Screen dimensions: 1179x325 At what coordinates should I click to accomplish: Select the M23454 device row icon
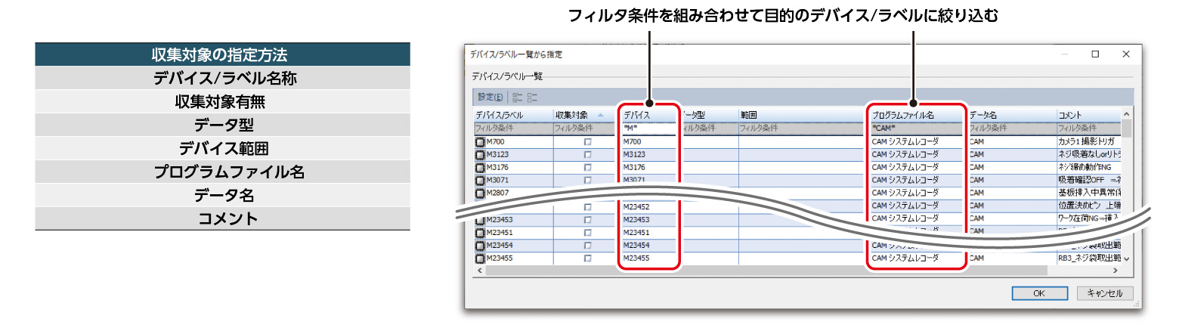(480, 246)
